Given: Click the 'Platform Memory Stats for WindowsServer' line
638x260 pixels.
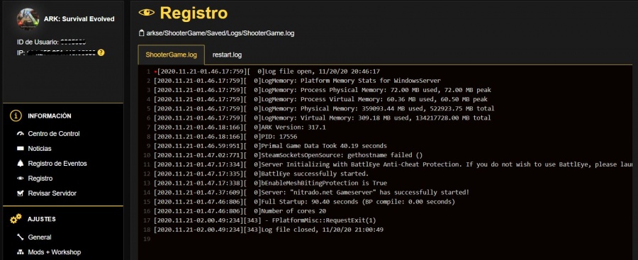Looking at the screenshot, I should click(297, 81).
